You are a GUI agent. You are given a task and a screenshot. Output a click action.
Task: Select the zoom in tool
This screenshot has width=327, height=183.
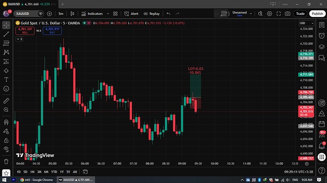(6, 110)
